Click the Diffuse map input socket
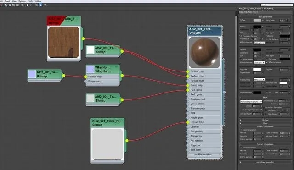This screenshot has width=294, height=170. 187,71
